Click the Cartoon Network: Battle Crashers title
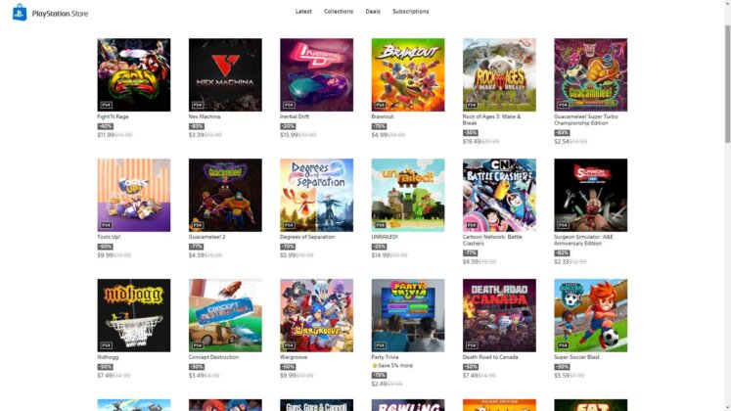 point(492,240)
